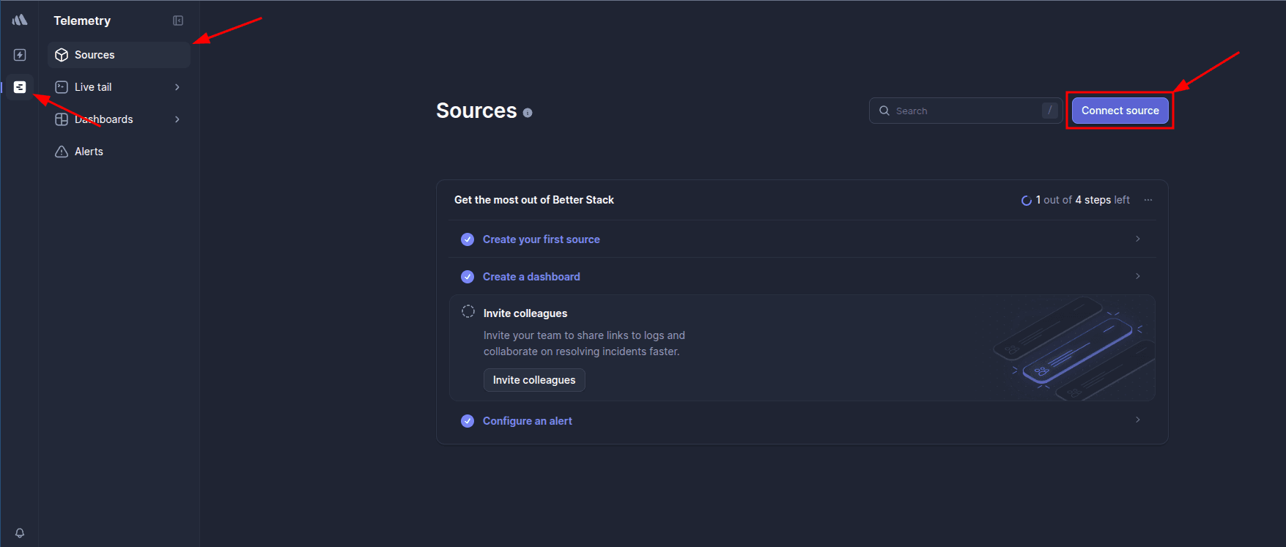This screenshot has height=547, width=1286.
Task: Open notifications bell icon
Action: click(20, 533)
